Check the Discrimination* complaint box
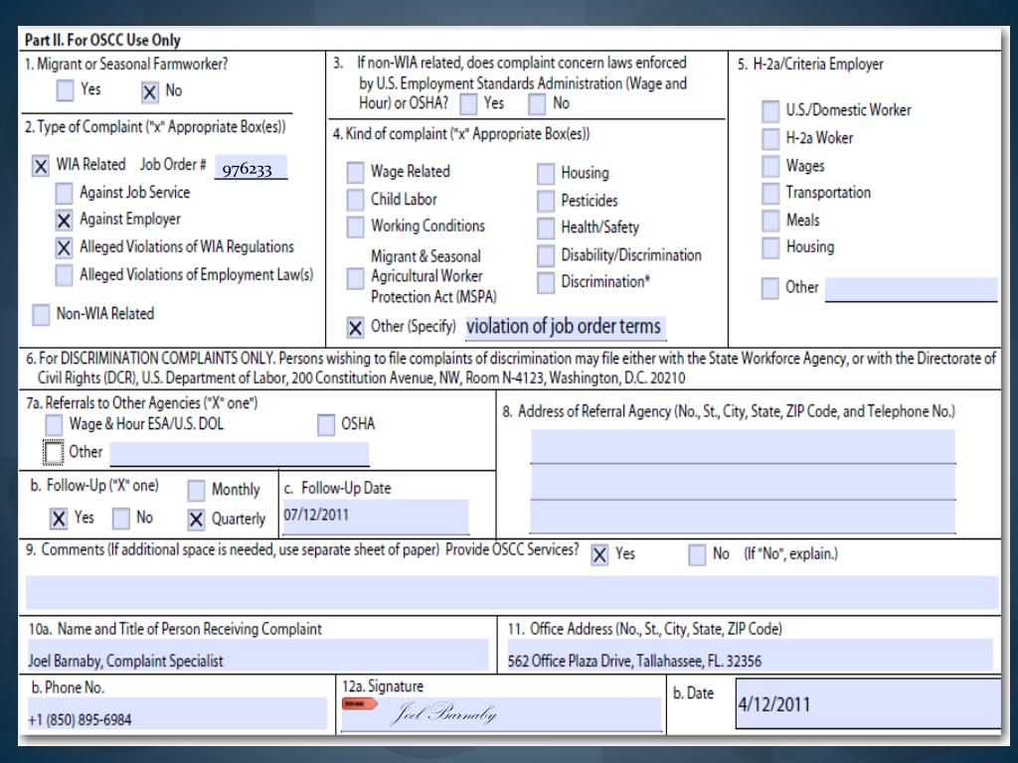The height and width of the screenshot is (763, 1018). (x=546, y=282)
